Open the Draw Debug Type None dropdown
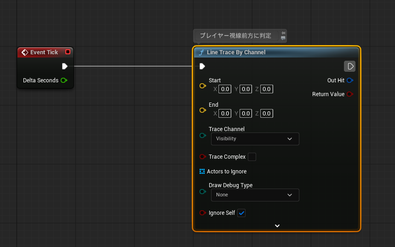The height and width of the screenshot is (247, 395). pyautogui.click(x=255, y=195)
